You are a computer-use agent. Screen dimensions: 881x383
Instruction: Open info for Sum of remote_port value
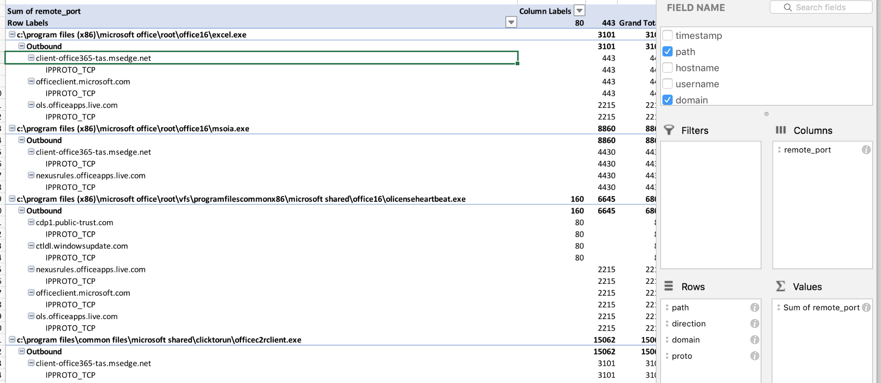866,307
